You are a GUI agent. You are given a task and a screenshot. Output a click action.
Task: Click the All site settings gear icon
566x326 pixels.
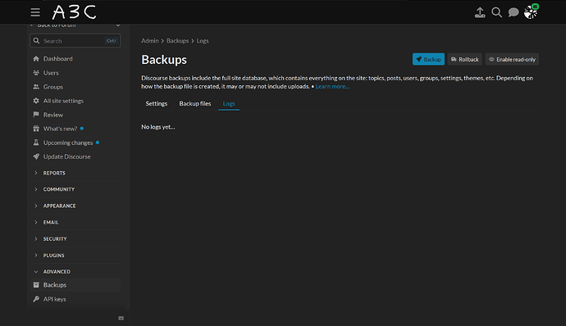(36, 101)
